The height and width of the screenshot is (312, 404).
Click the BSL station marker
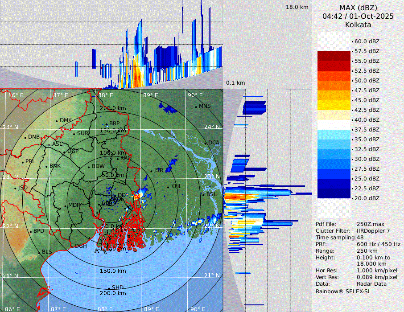pos(203,195)
